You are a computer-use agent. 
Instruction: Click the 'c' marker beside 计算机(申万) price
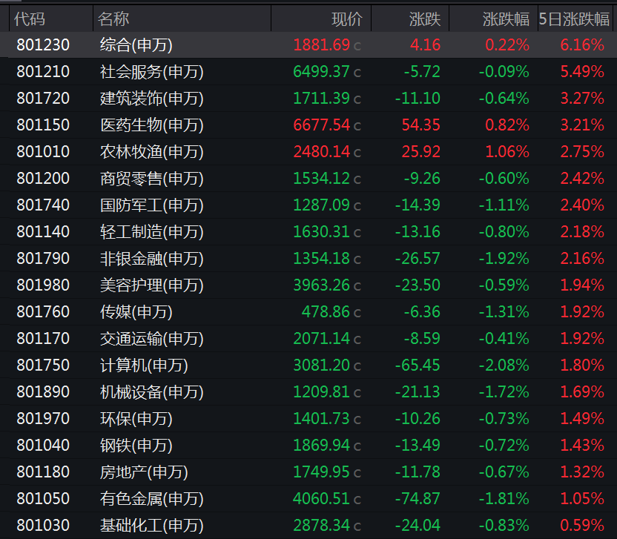click(357, 366)
